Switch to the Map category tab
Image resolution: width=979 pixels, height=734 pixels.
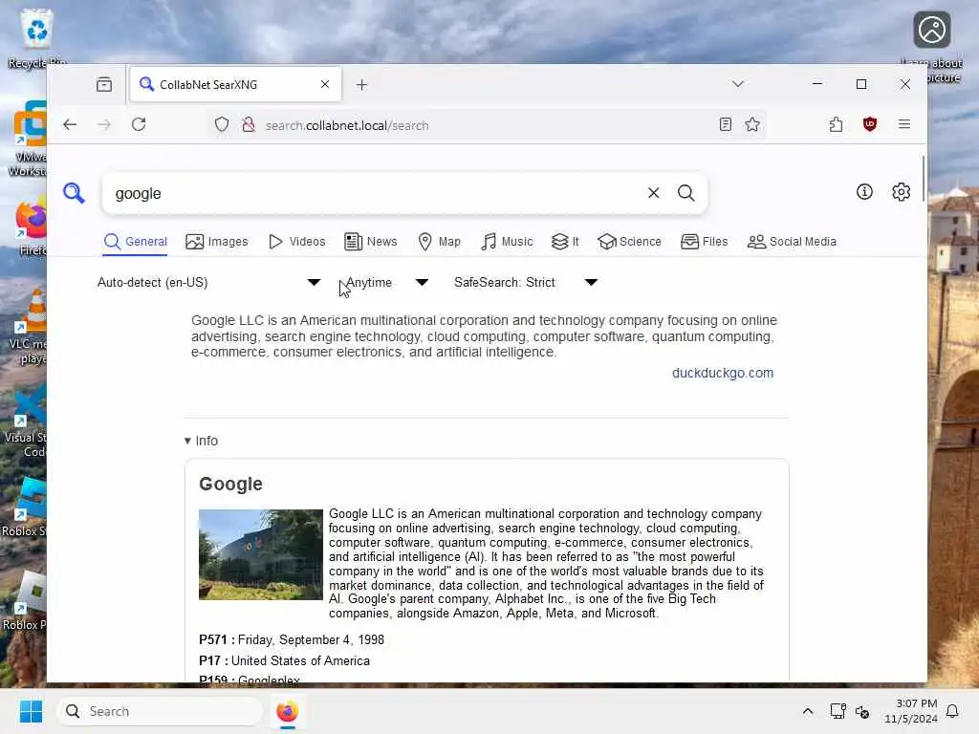439,242
